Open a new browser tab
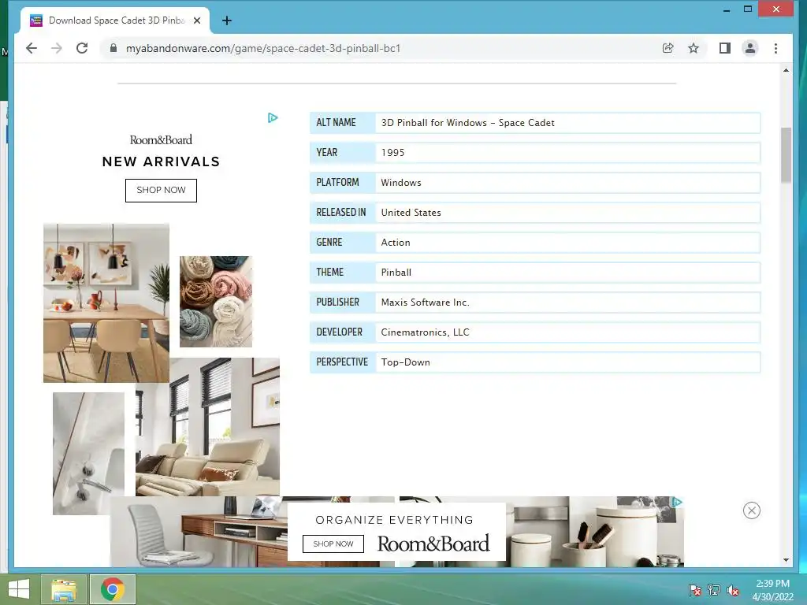The image size is (807, 605). 227,20
